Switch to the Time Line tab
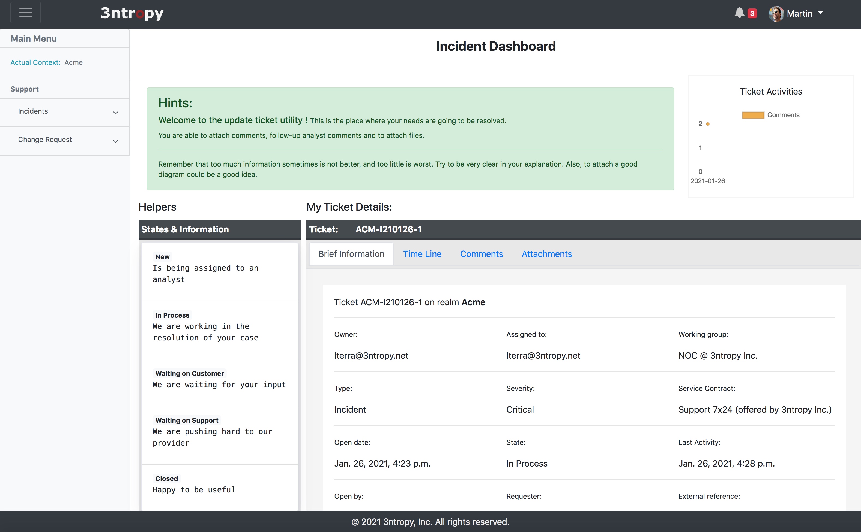 click(x=422, y=254)
